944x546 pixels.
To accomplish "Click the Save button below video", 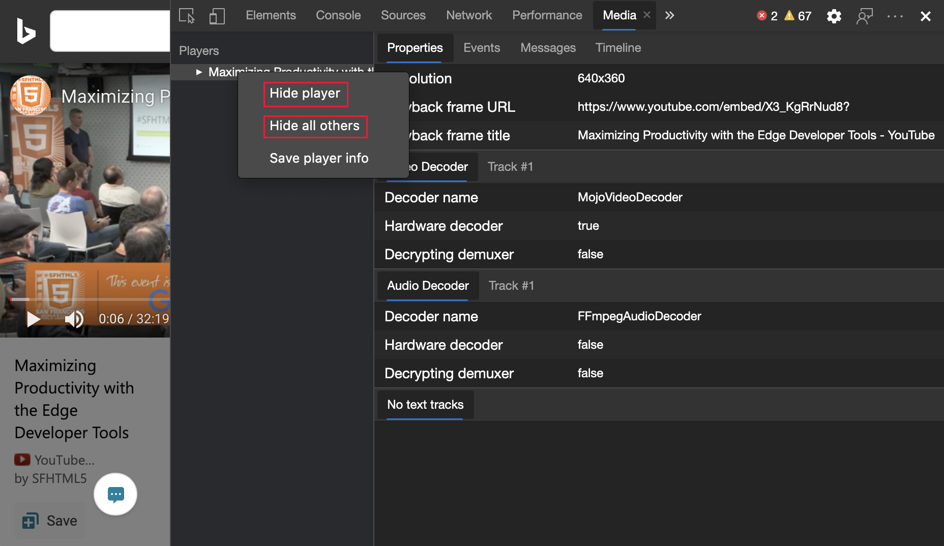I will [50, 521].
